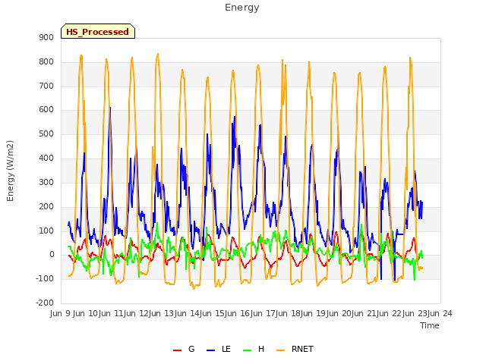This screenshot has width=486, height=364.
Task: Click the -200 y-axis tick label
Action: (45, 303)
